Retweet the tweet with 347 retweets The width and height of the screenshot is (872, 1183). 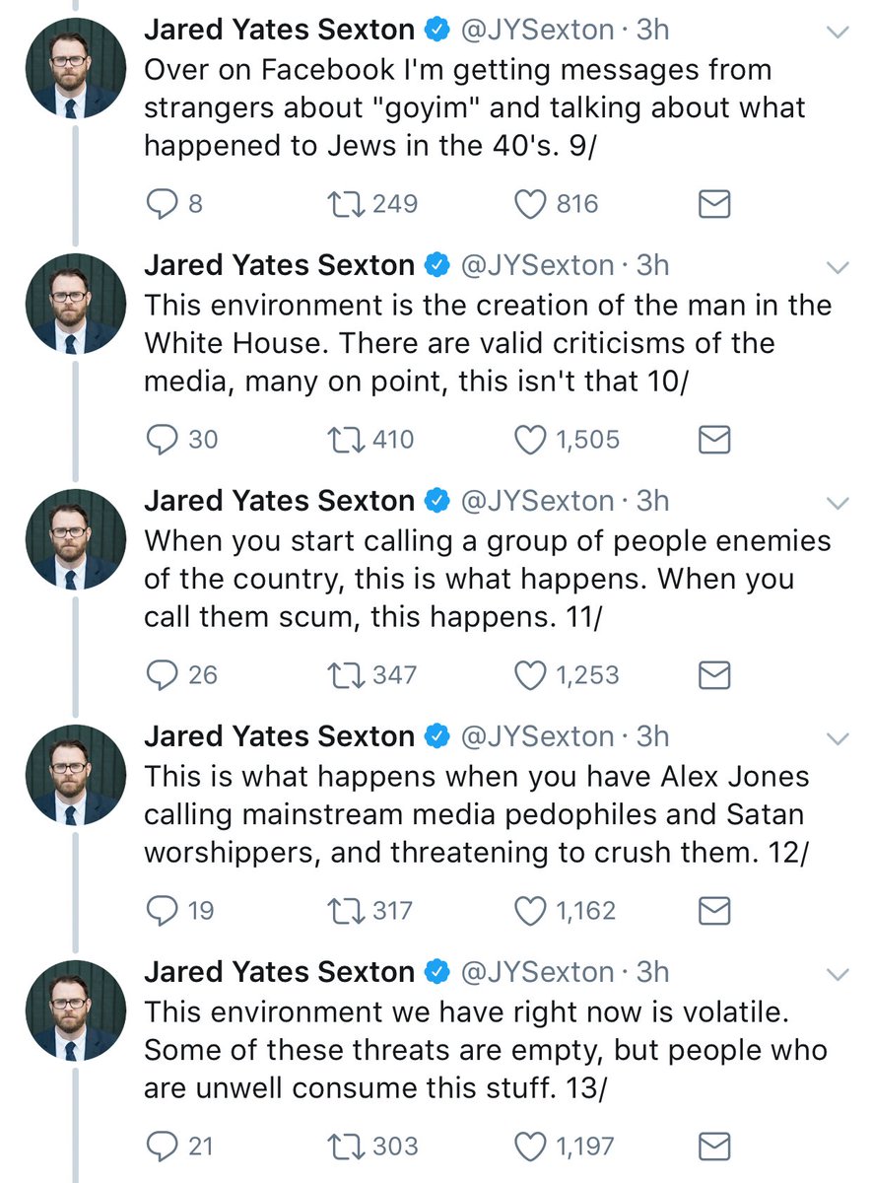click(x=343, y=675)
